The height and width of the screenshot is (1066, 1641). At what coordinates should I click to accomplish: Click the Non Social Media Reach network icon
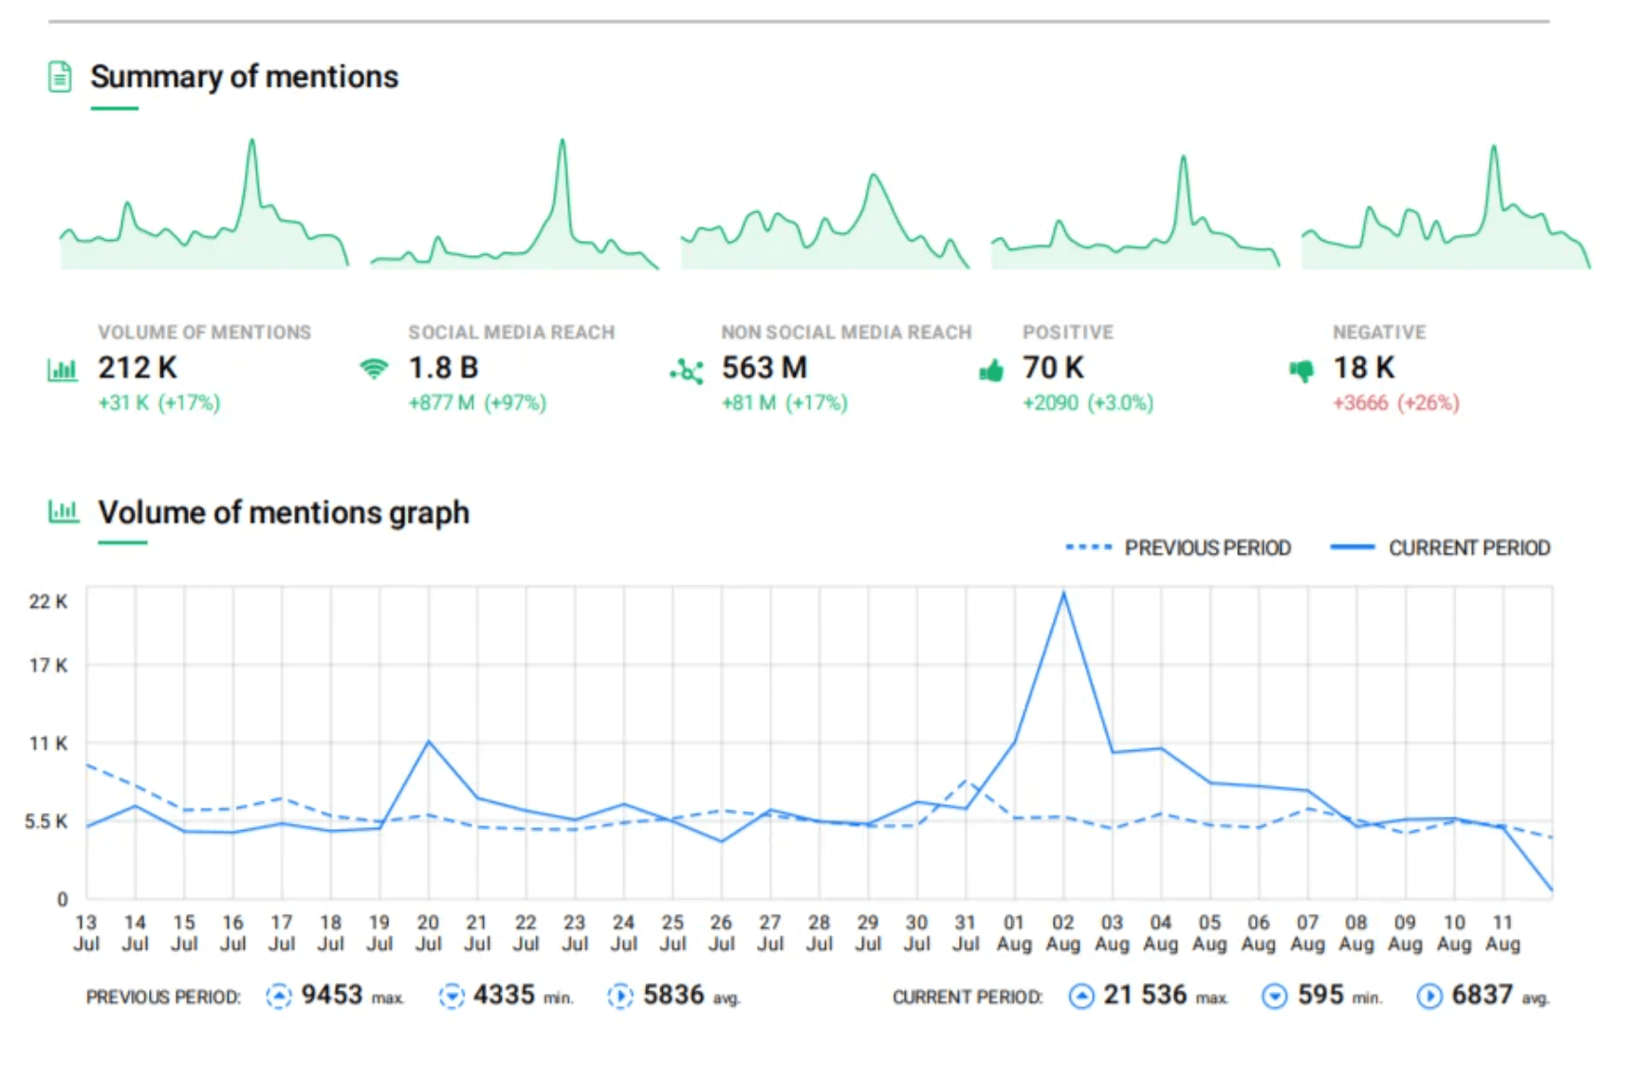click(x=687, y=371)
